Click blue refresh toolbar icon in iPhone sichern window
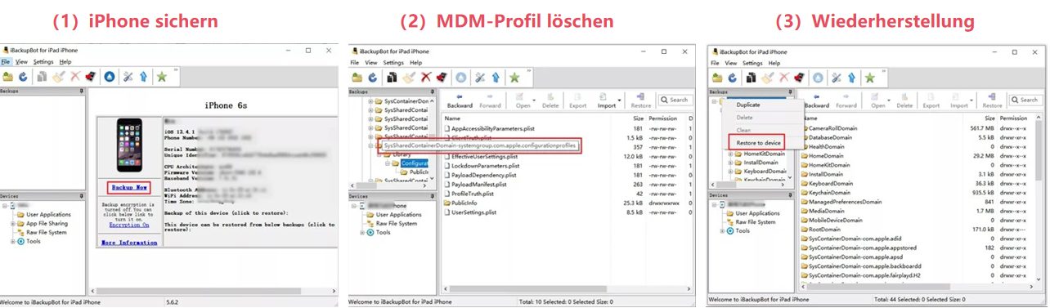Screen dimensions: 1050x308 23,77
